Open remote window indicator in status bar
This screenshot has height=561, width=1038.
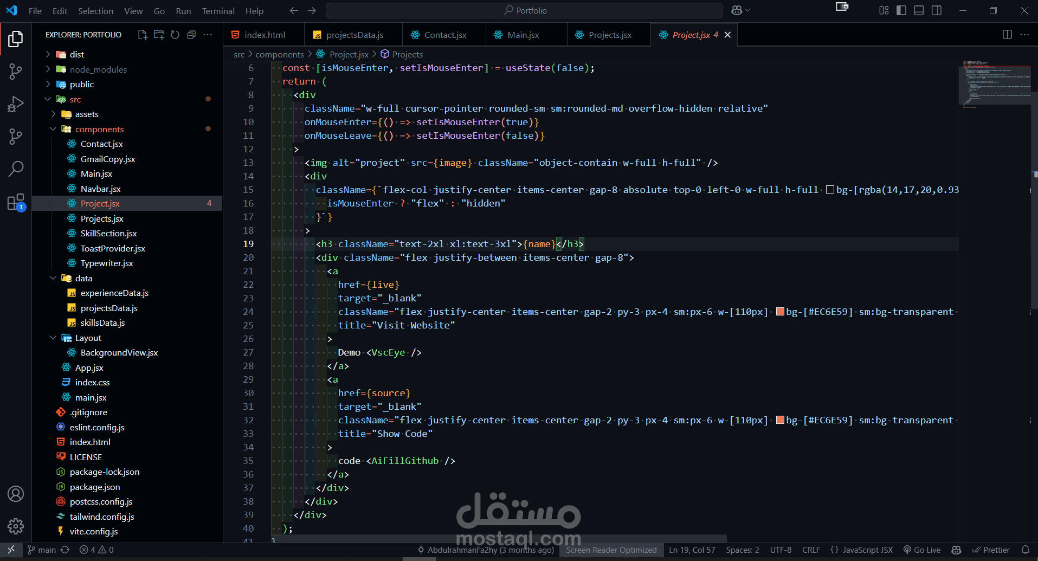click(11, 550)
